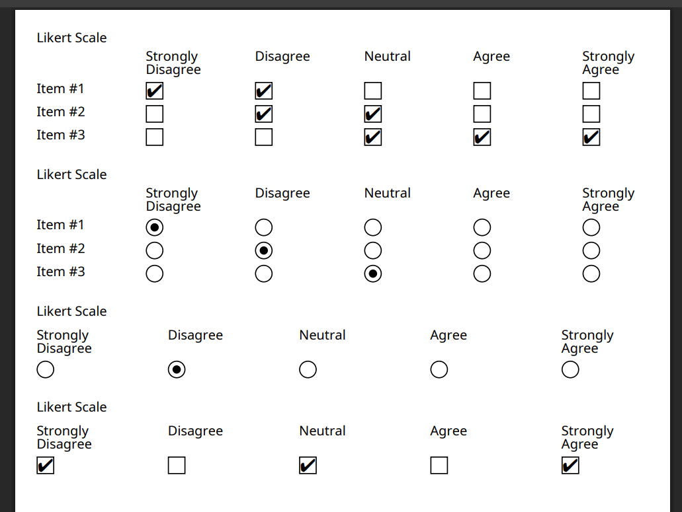Select Item #2 Neutral radio in second table
This screenshot has width=682, height=512.
pyautogui.click(x=372, y=250)
